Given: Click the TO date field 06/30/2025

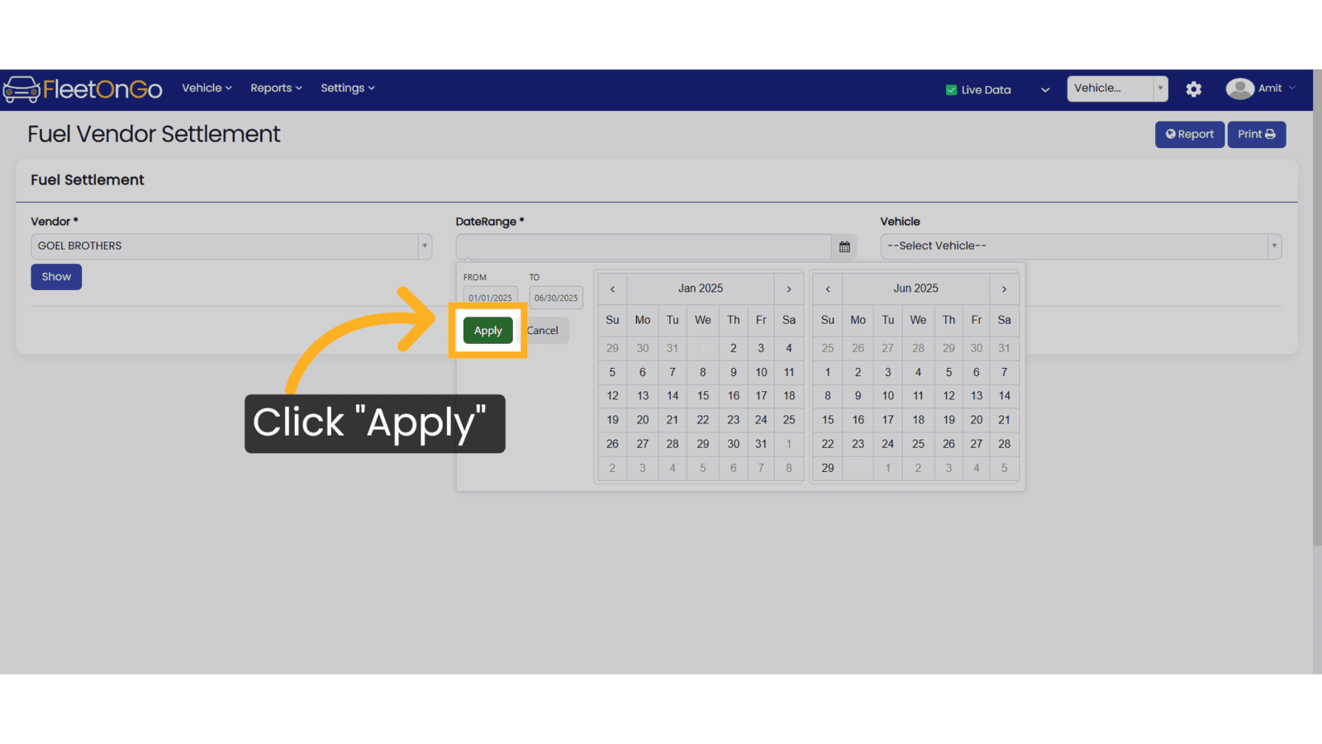Looking at the screenshot, I should 556,298.
